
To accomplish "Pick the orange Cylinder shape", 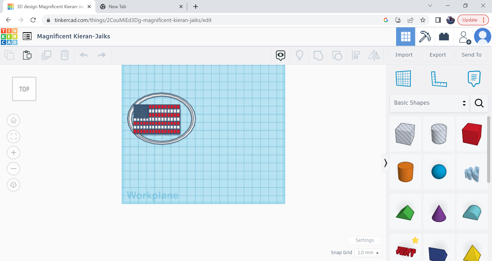I will (x=405, y=172).
